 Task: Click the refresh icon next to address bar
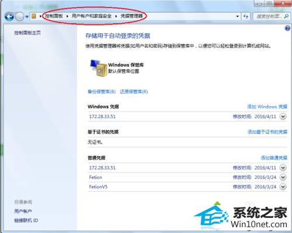coord(246,16)
